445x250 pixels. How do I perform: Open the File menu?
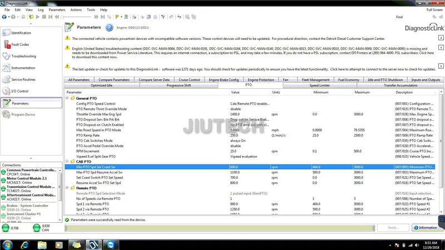(7, 9)
